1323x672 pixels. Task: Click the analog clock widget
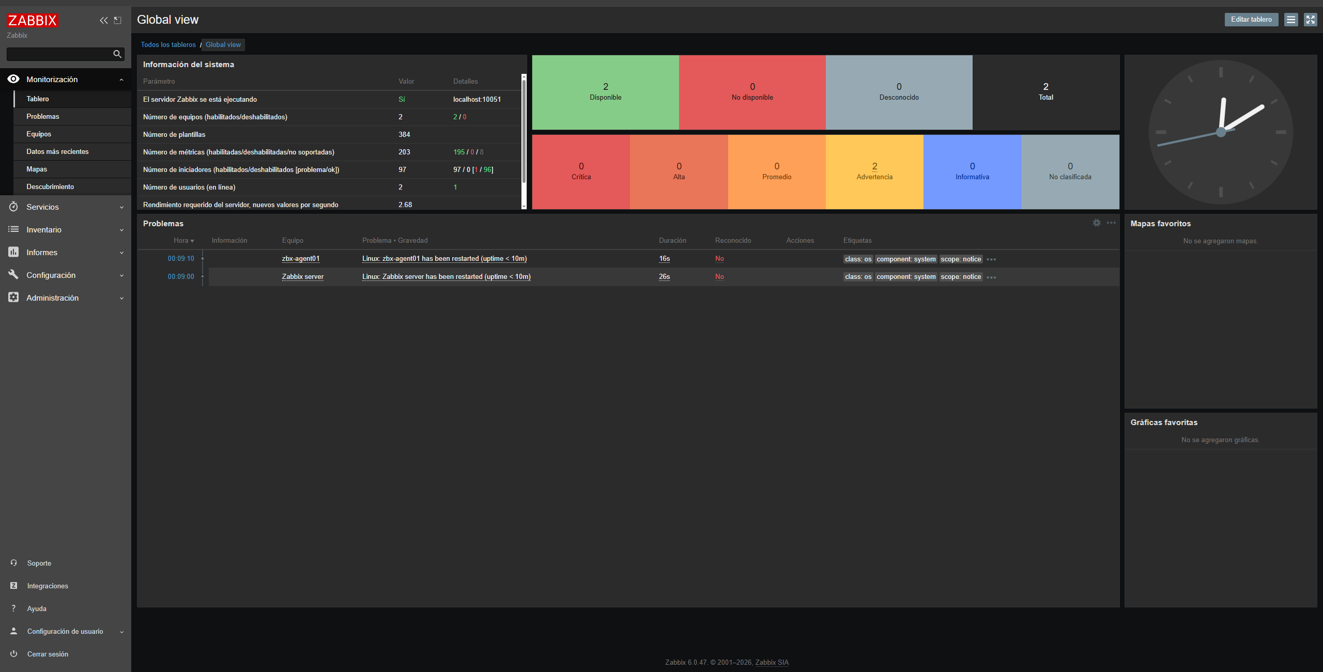(x=1221, y=132)
